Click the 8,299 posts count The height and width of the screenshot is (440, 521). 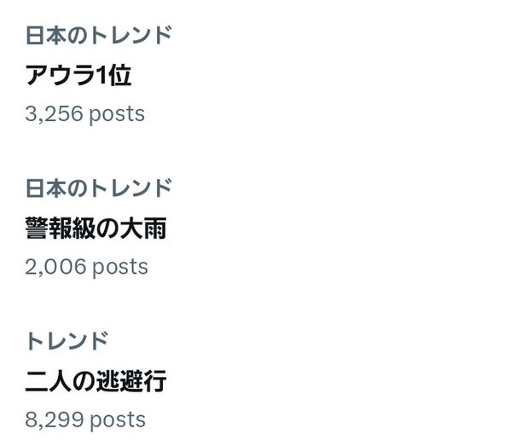coord(85,420)
